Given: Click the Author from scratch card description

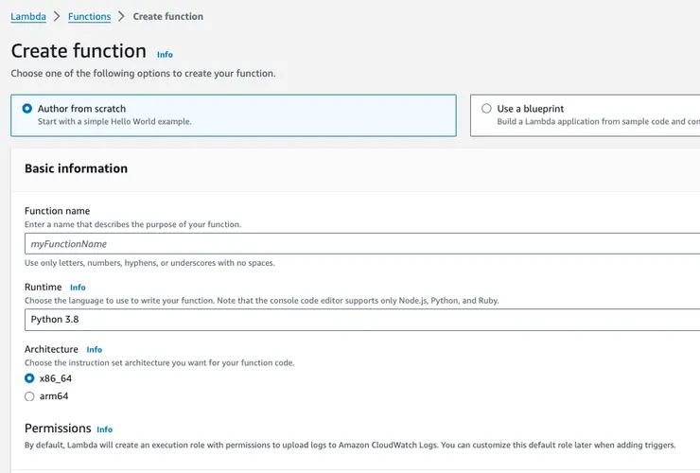Looking at the screenshot, I should point(114,122).
